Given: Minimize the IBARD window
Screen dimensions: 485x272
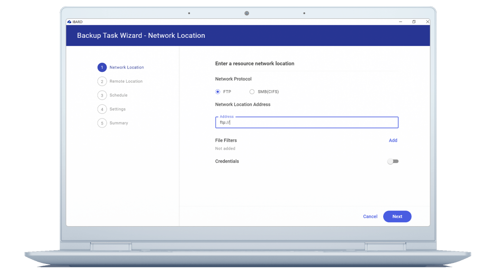Looking at the screenshot, I should (401, 22).
